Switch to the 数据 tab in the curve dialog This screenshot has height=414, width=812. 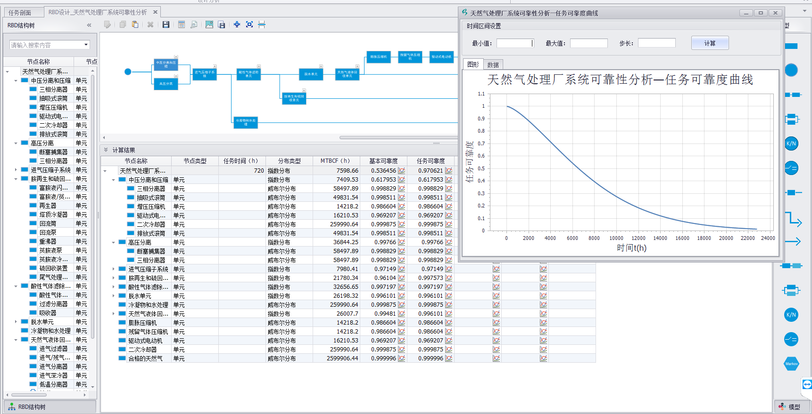pos(493,65)
